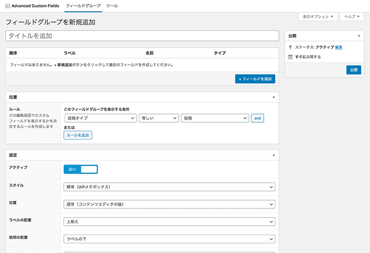Screen dimensions: 370x253
Task: Collapse the 位置 rule panel
Action: pyautogui.click(x=274, y=97)
